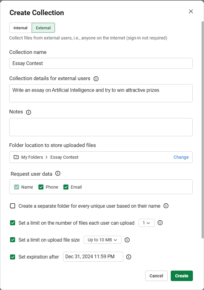Show info about expiration setting
The image size is (204, 290).
point(129,257)
